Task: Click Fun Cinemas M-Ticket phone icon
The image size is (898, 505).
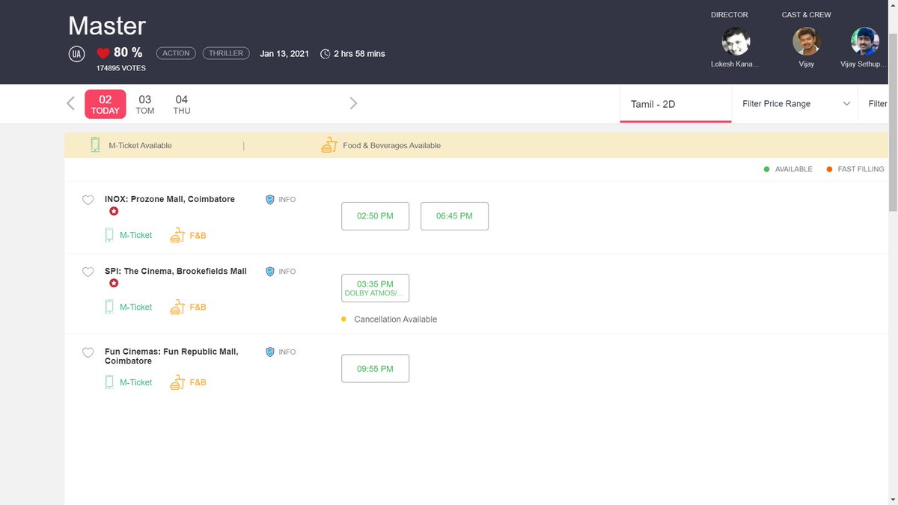Action: pyautogui.click(x=109, y=382)
